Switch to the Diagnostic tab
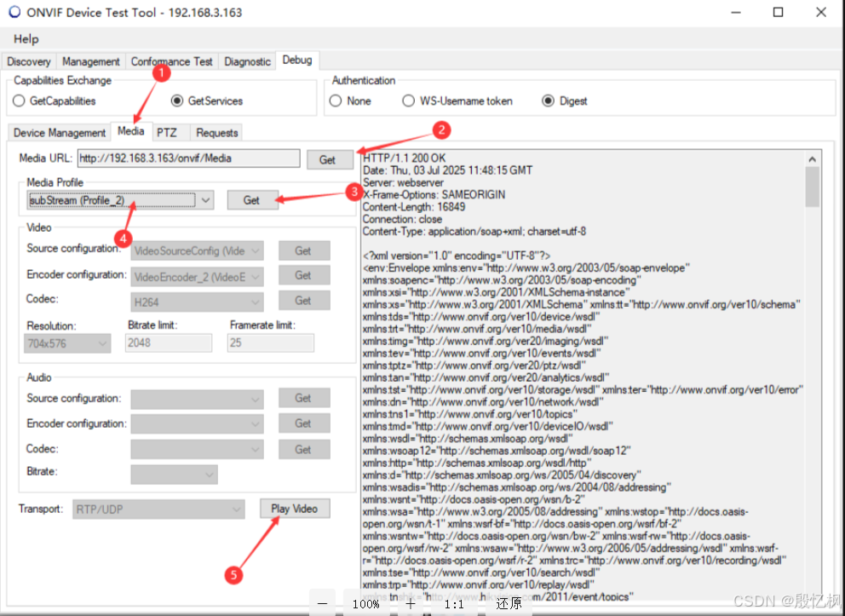This screenshot has height=616, width=845. click(247, 61)
